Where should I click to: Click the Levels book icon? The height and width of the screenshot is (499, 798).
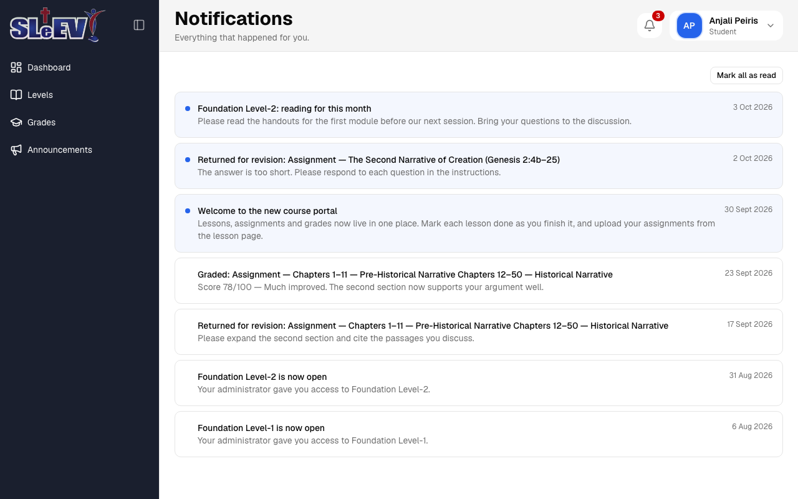coord(16,95)
